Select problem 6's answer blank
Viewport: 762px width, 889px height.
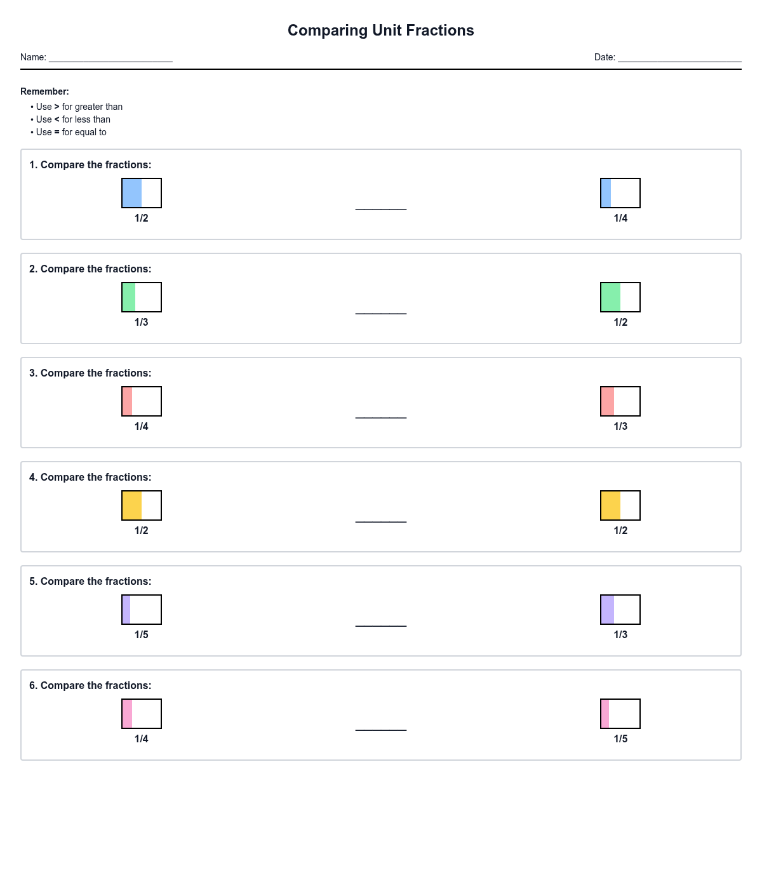coord(381,724)
